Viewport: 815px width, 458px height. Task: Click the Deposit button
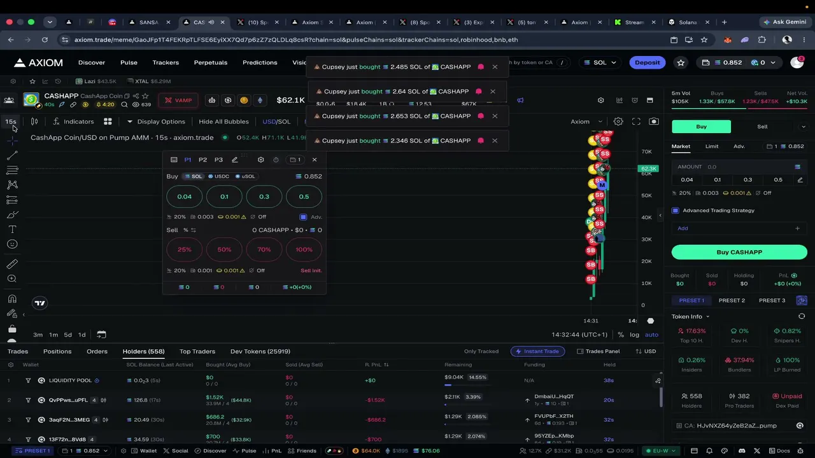pos(648,62)
